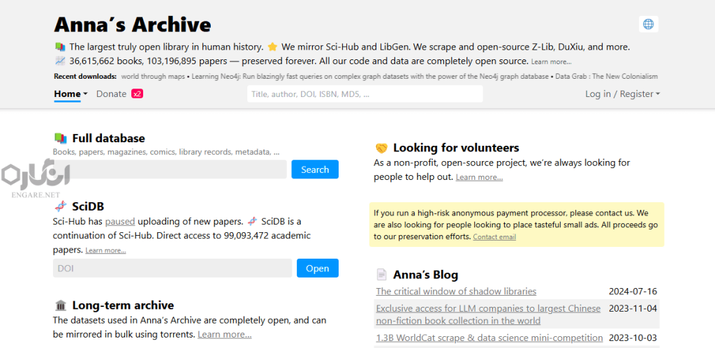Image resolution: width=715 pixels, height=348 pixels.
Task: Click recent download 'world through maps'
Action: point(153,77)
